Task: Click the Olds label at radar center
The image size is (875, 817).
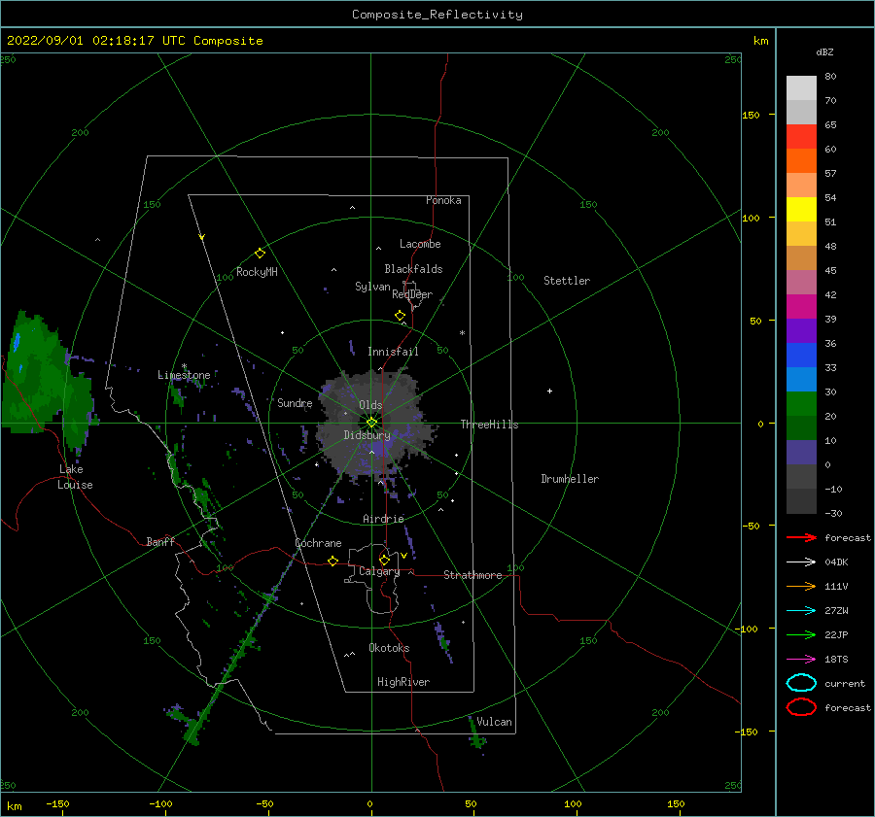Action: pyautogui.click(x=370, y=405)
